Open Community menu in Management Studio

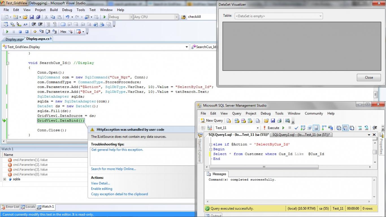pyautogui.click(x=314, y=114)
